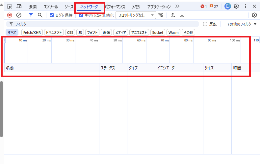Open DevTools three-dot customize menu

[246, 7]
